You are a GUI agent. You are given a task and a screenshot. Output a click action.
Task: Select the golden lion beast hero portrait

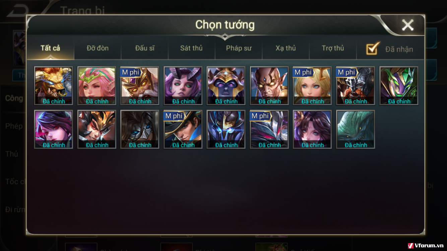point(54,86)
